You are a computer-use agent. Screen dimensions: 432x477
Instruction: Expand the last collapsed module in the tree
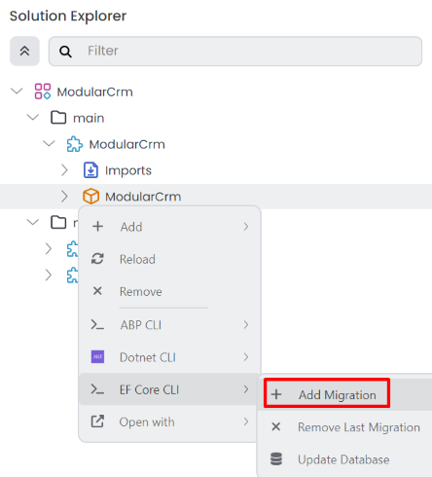coord(49,275)
